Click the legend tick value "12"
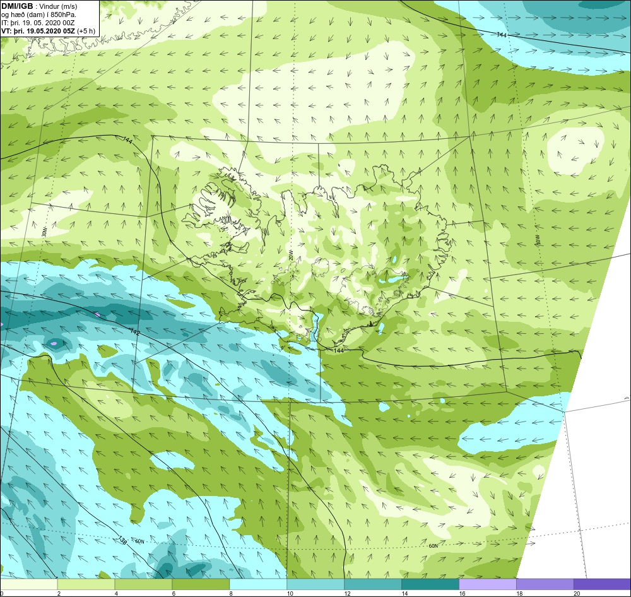This screenshot has height=597, width=631. 347,593
